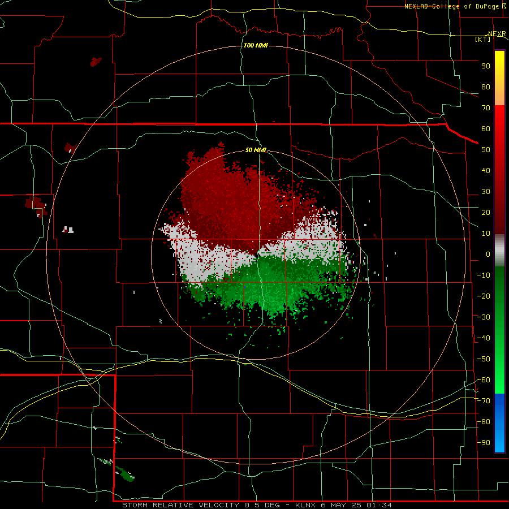Image resolution: width=509 pixels, height=509 pixels.
Task: Select the positive 40 scale value
Action: pos(486,171)
